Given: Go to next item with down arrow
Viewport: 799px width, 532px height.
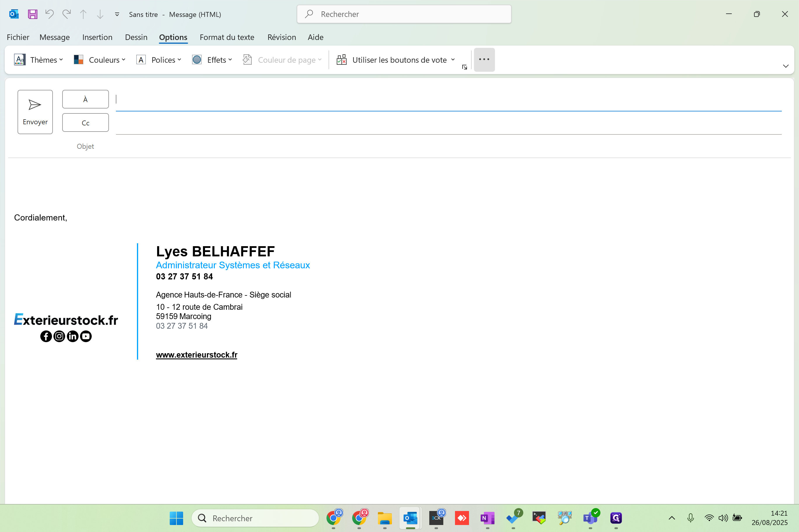Looking at the screenshot, I should click(x=100, y=14).
